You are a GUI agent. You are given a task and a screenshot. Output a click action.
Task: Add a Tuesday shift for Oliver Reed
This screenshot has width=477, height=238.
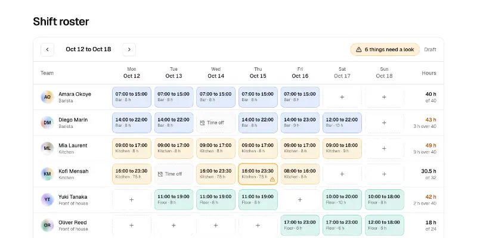pyautogui.click(x=174, y=226)
